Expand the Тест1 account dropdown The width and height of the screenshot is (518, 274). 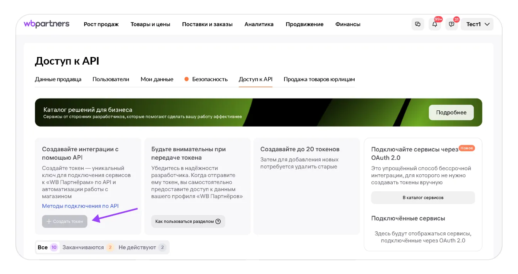[x=477, y=24]
